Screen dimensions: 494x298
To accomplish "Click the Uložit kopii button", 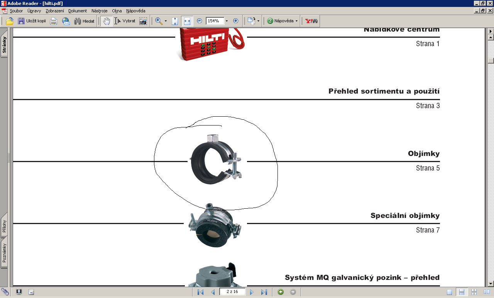I will [32, 21].
